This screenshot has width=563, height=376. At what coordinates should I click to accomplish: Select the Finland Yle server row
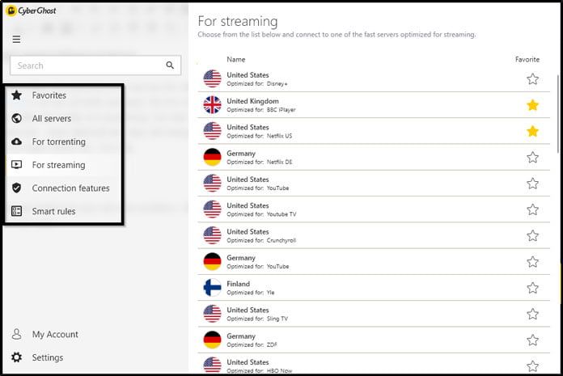click(x=374, y=288)
